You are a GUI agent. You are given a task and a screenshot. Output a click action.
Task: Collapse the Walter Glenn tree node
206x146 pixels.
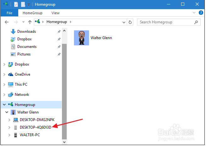click(7, 112)
